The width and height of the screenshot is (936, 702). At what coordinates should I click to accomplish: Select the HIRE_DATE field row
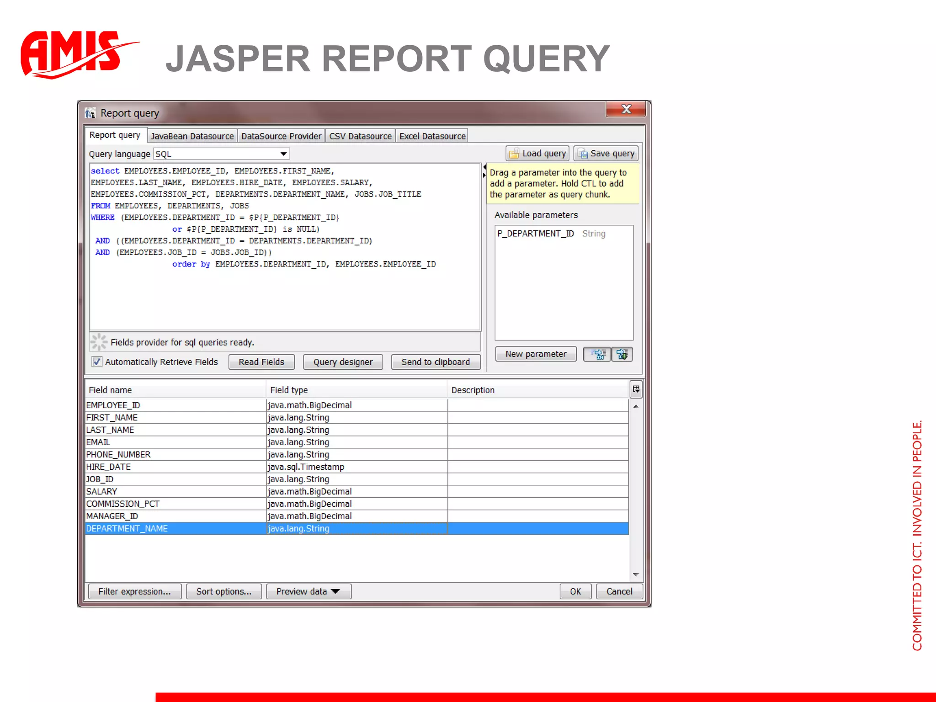coord(357,467)
